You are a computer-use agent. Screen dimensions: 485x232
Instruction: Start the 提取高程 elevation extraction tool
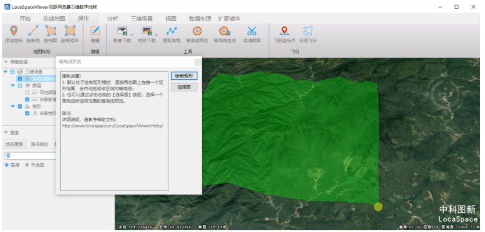(172, 34)
